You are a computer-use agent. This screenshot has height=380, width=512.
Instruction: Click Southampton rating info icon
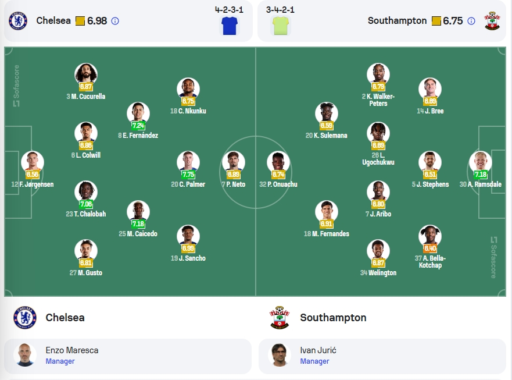pos(471,21)
